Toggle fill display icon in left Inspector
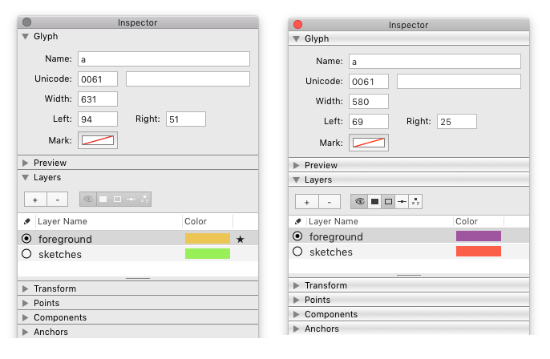550x359 pixels. (x=103, y=199)
